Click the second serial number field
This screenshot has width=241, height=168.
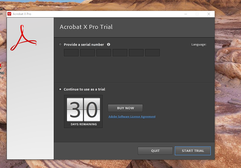point(88,53)
